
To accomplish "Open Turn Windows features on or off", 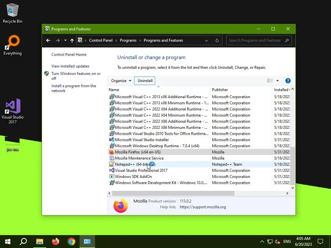I will click(76, 76).
